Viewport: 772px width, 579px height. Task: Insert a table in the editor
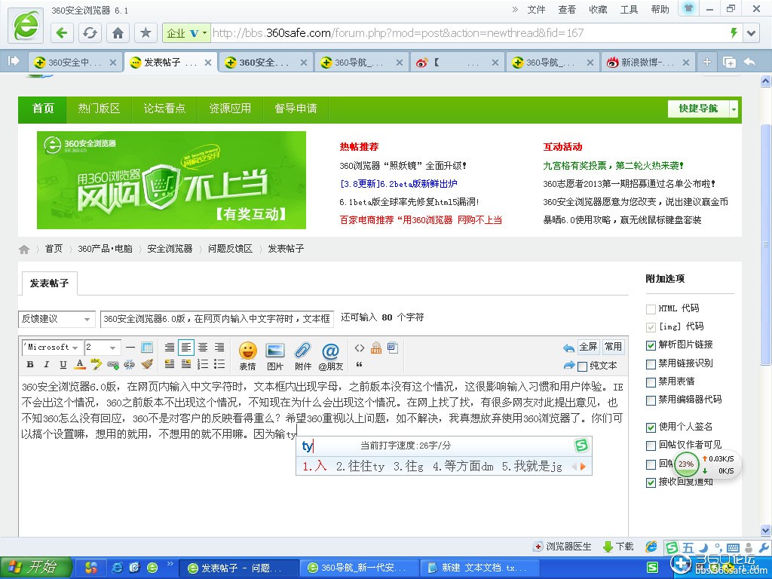(147, 347)
